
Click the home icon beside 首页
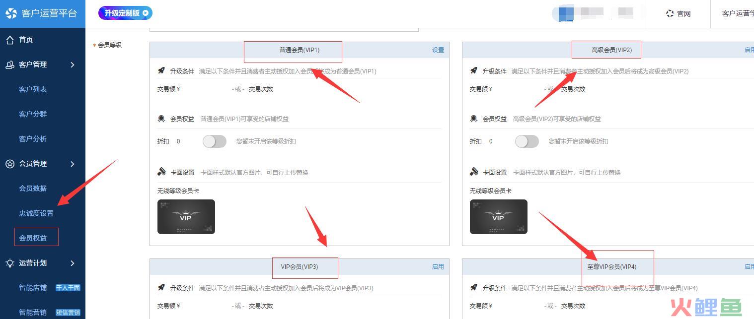pyautogui.click(x=10, y=40)
